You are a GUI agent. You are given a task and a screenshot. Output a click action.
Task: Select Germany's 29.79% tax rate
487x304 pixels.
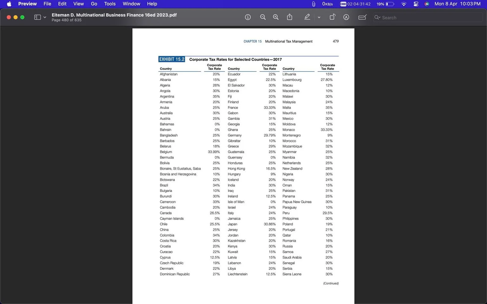(x=269, y=135)
